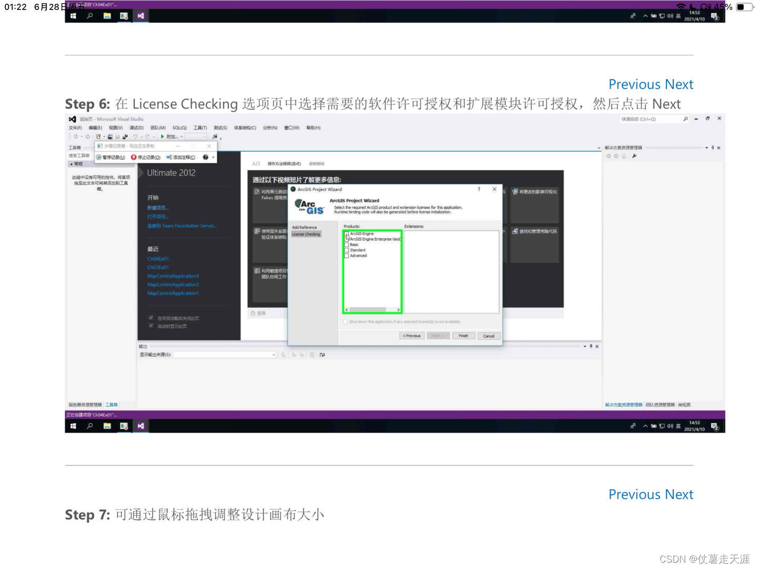758x569 pixels.
Task: Click Products list horizontal scrollbar thumb
Action: click(367, 310)
